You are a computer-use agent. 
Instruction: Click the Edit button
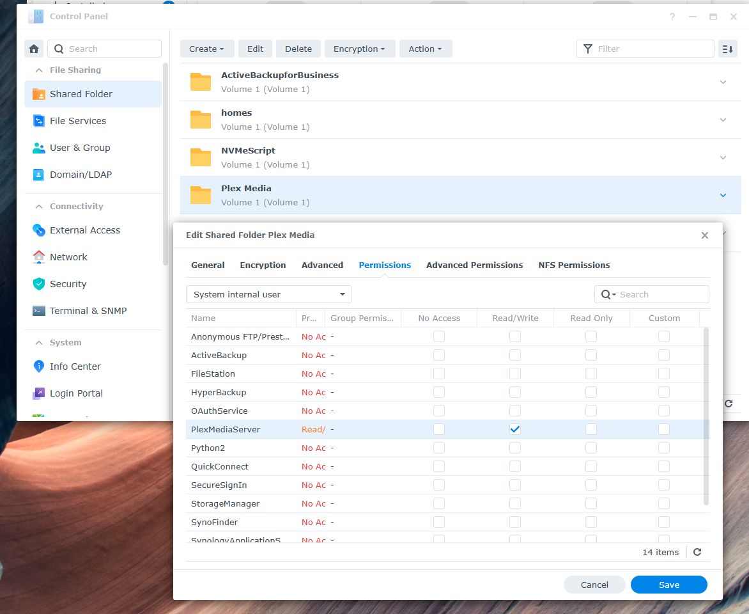coord(255,49)
